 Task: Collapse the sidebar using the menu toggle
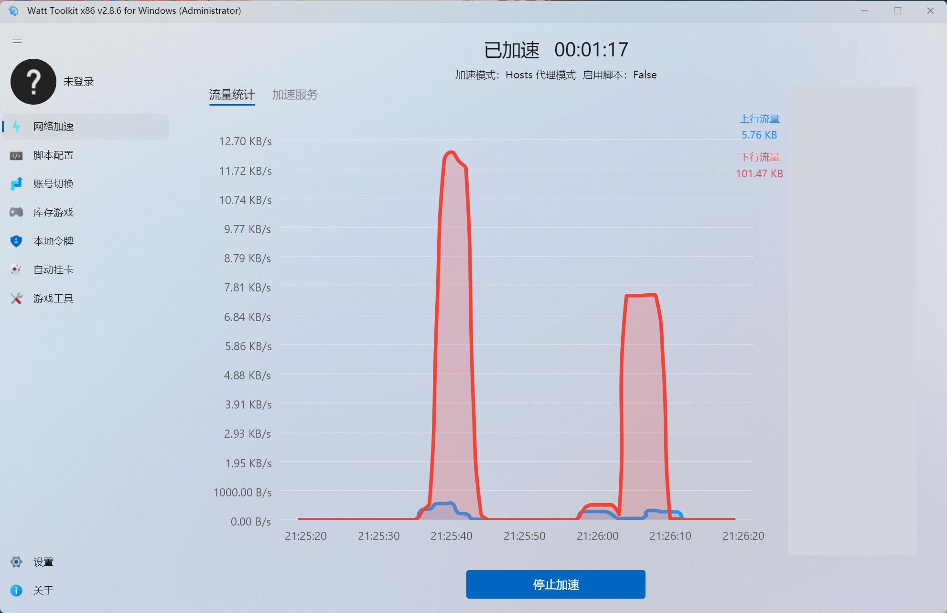[x=17, y=40]
